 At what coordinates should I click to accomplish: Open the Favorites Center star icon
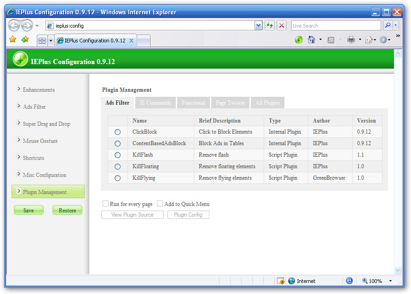click(x=12, y=40)
